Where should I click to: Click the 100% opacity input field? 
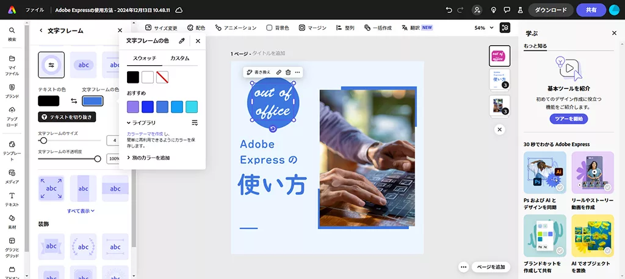pyautogui.click(x=114, y=159)
